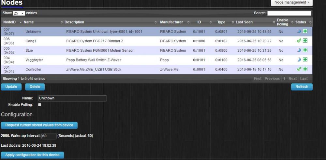Click green plus icon for node 007
This screenshot has width=326, height=160.
305,31
